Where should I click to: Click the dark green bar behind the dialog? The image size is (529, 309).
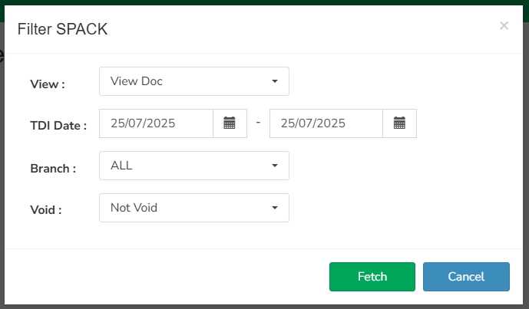click(x=264, y=2)
